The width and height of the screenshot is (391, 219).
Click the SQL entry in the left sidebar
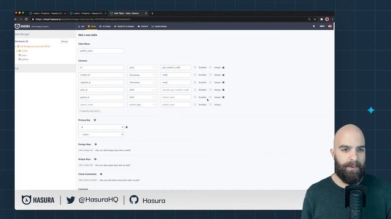click(x=17, y=69)
